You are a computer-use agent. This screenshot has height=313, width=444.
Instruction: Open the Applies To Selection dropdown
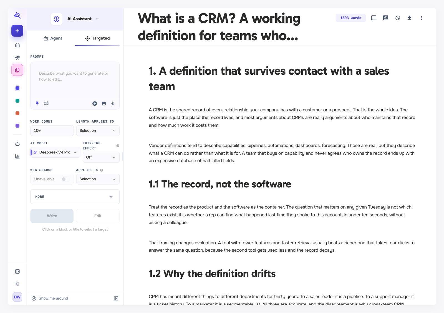click(x=98, y=179)
